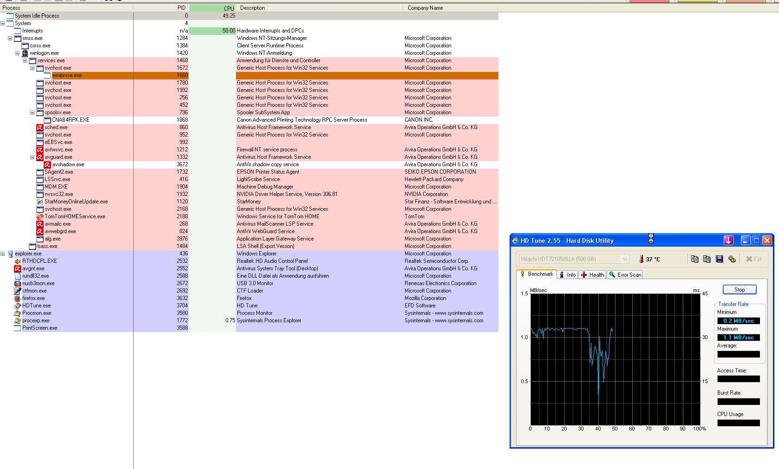
Task: Collapse the System process tree node
Action: point(3,23)
